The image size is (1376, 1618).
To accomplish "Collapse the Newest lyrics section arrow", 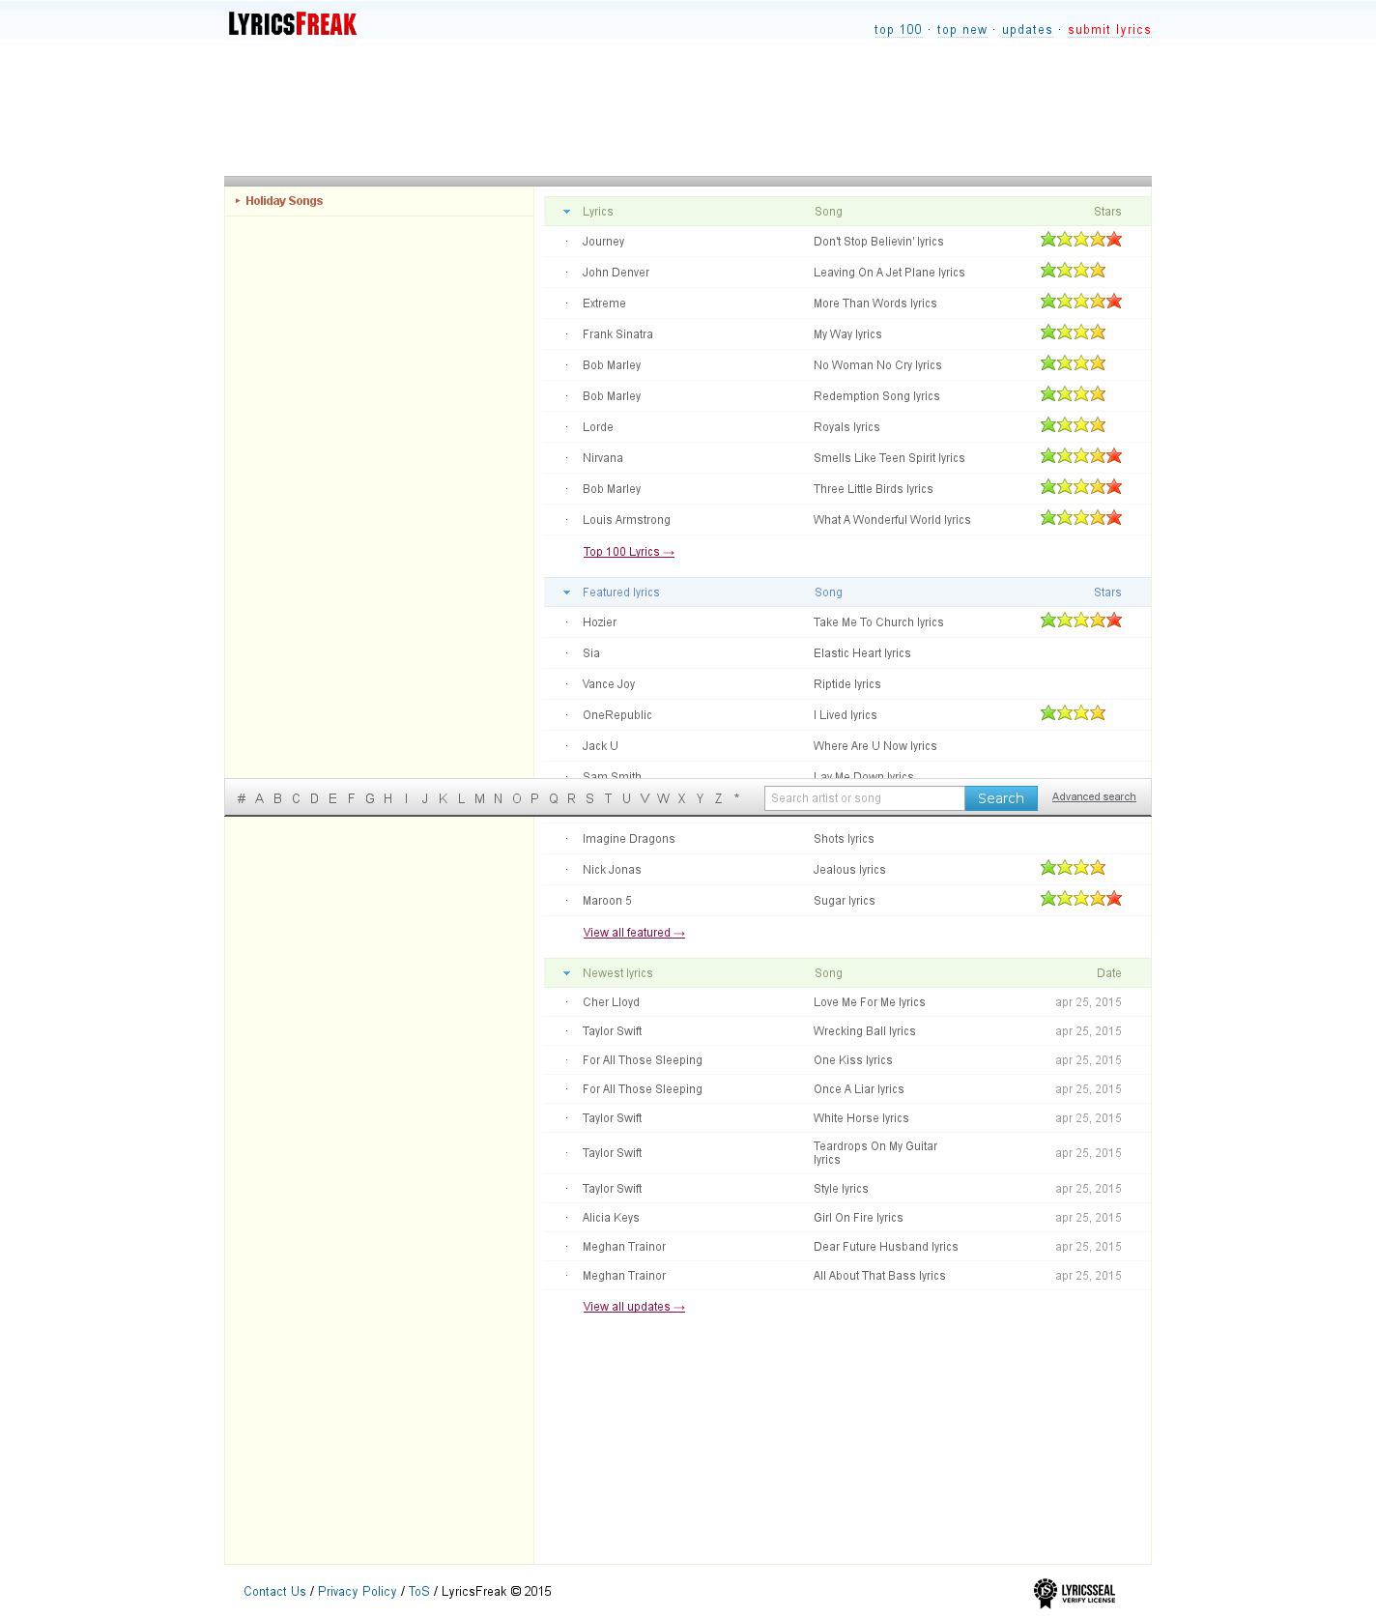I will [x=567, y=973].
